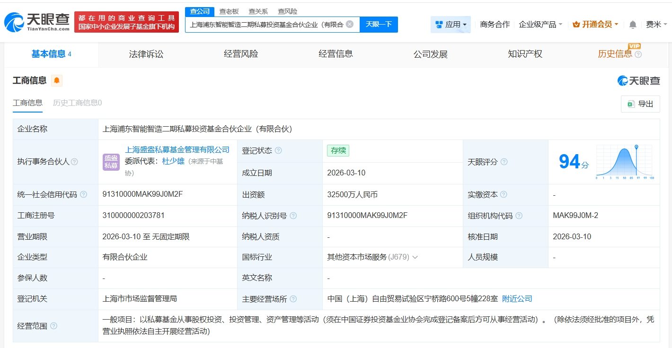Open 上海盛盎私募基金管理有限公司 link
Screen dimensions: 672x348
(177, 150)
